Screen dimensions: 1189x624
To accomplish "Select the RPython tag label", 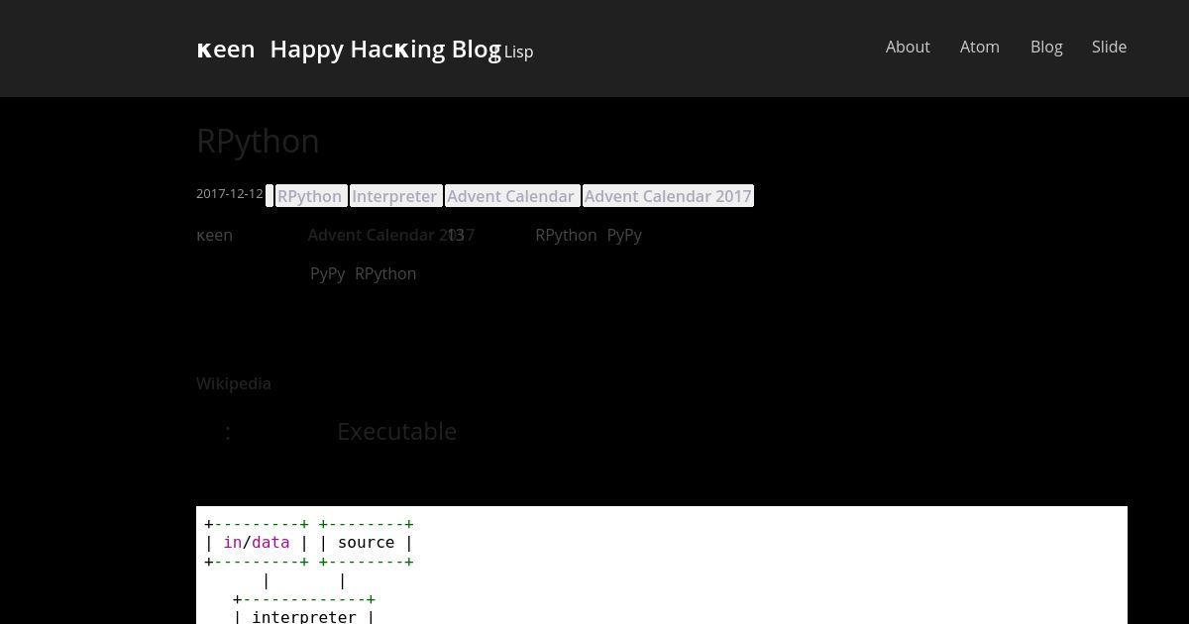I will coord(309,196).
